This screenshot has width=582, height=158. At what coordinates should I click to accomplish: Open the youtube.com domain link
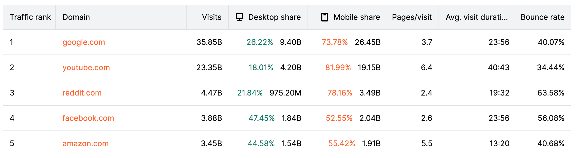86,67
